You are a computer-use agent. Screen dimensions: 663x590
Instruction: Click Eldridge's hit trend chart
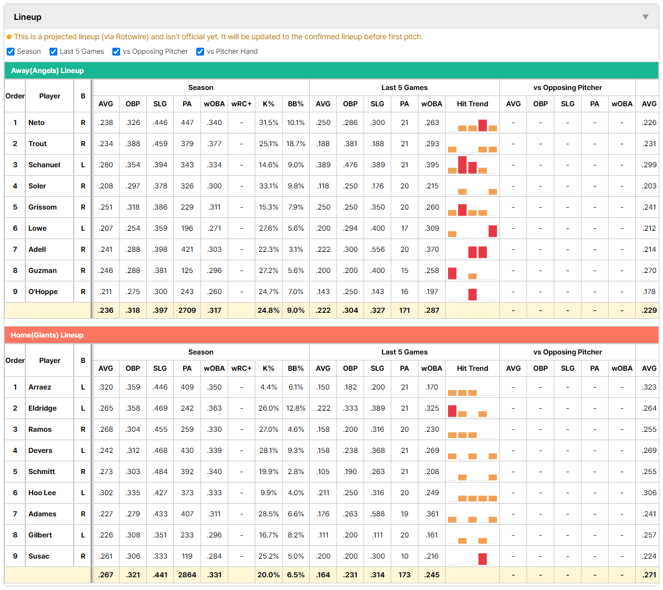point(472,409)
